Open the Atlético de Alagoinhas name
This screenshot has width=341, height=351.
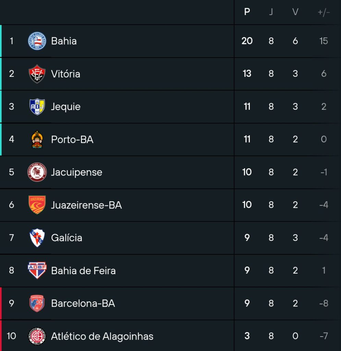click(102, 336)
